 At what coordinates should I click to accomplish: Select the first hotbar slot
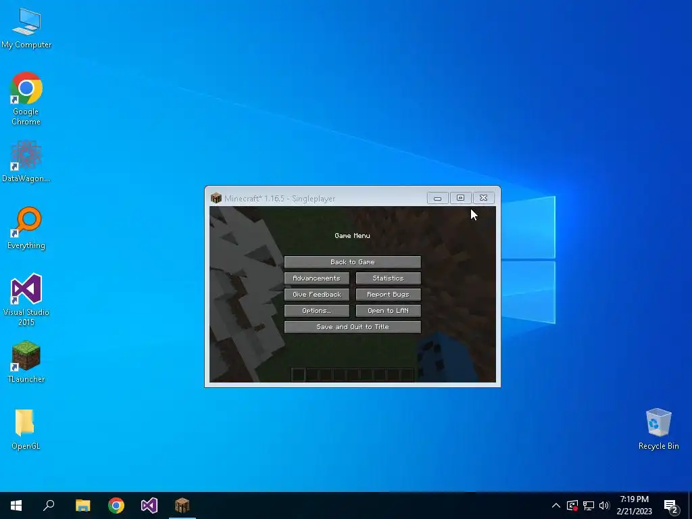pyautogui.click(x=298, y=374)
